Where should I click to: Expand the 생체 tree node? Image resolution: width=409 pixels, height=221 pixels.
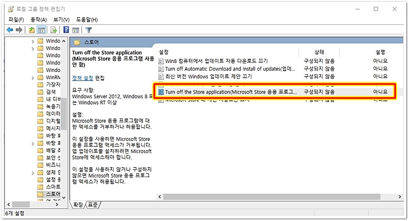[x=33, y=173]
